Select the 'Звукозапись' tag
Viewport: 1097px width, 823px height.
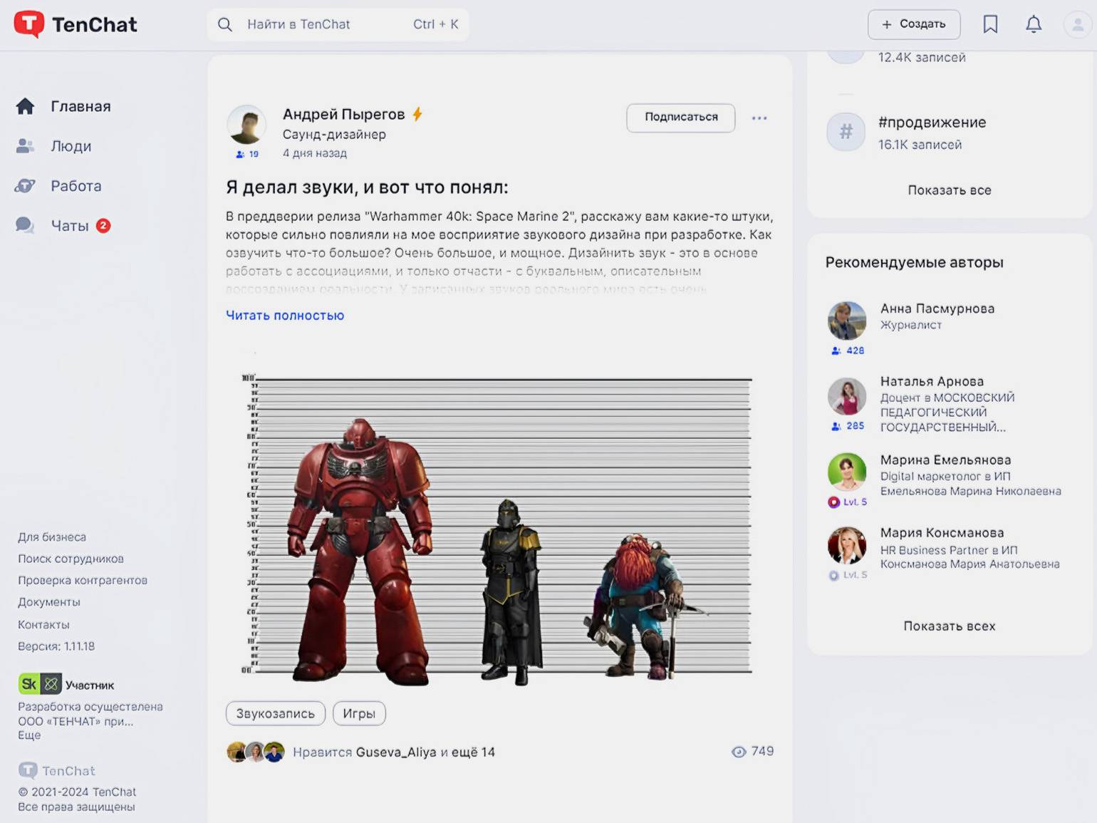[x=276, y=713]
